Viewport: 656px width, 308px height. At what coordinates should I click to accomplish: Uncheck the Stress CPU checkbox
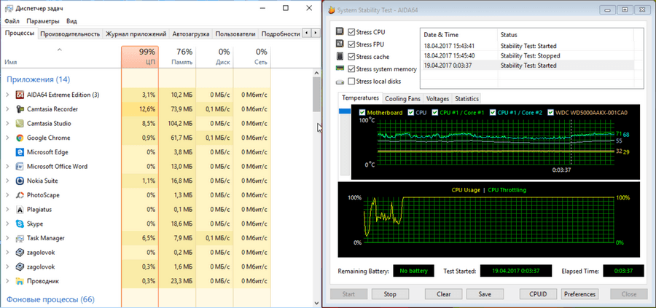351,33
